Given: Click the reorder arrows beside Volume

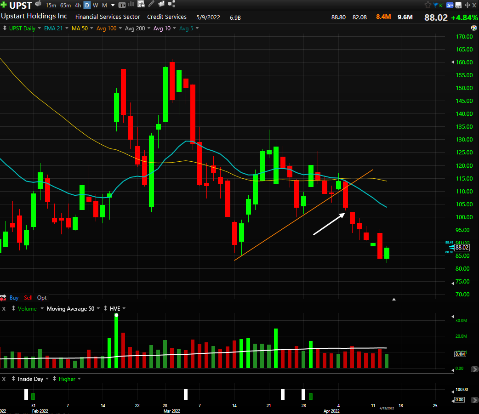Looking at the screenshot, I should [13, 308].
